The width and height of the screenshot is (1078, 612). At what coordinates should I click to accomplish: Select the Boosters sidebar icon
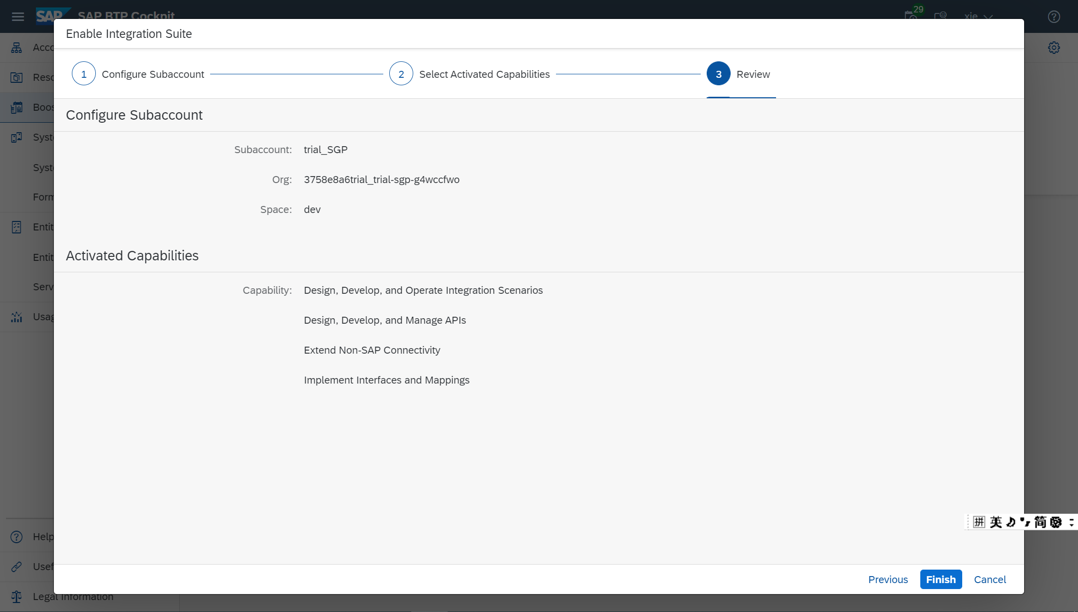point(16,107)
